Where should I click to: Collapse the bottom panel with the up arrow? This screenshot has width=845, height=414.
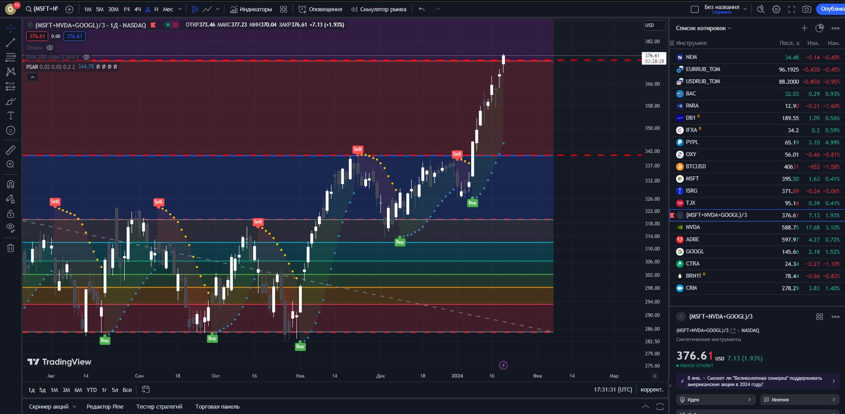(x=645, y=407)
